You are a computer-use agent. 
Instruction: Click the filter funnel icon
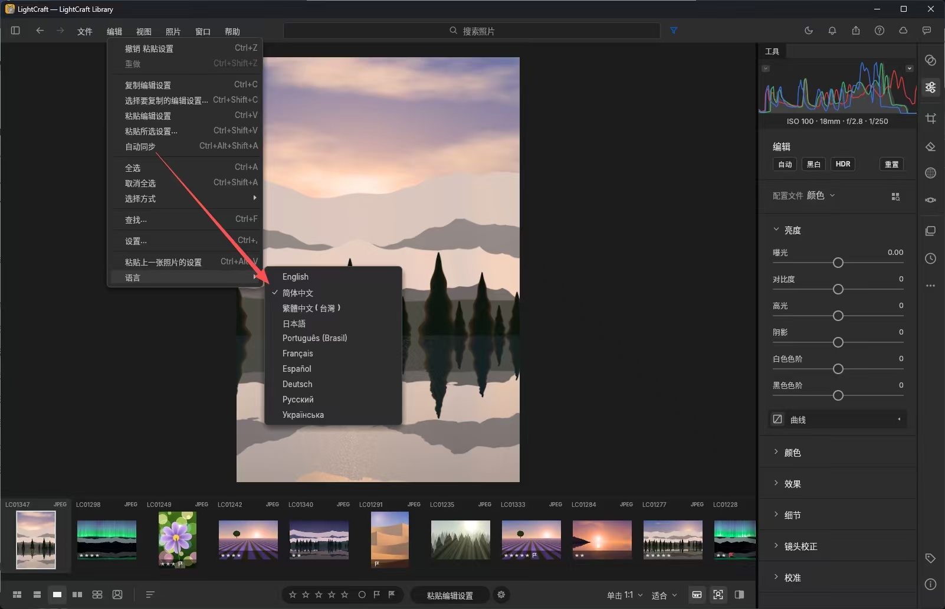click(x=674, y=31)
